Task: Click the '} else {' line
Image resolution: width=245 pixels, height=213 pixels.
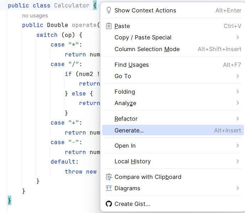Action: (79, 93)
